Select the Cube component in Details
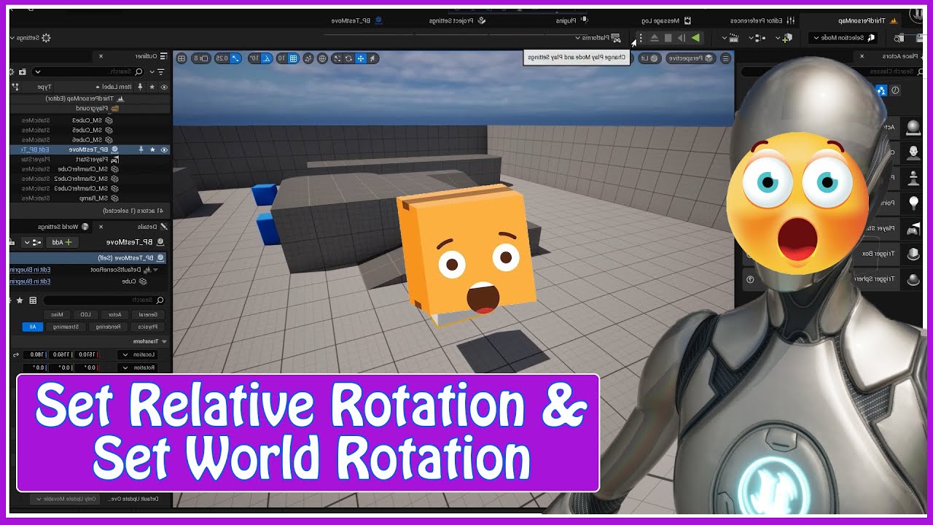Image resolution: width=933 pixels, height=525 pixels. 133,281
